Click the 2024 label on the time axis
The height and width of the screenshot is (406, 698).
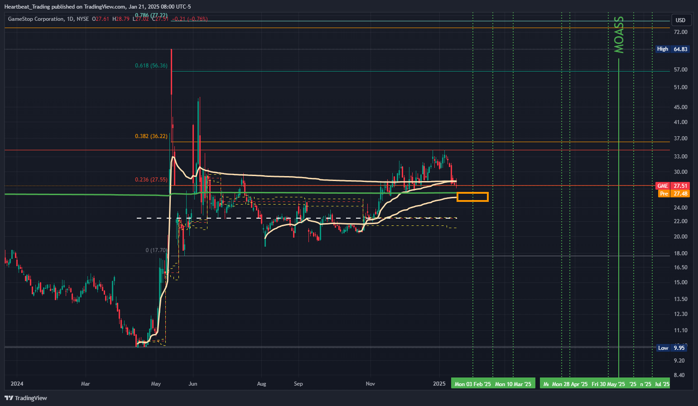click(x=17, y=384)
